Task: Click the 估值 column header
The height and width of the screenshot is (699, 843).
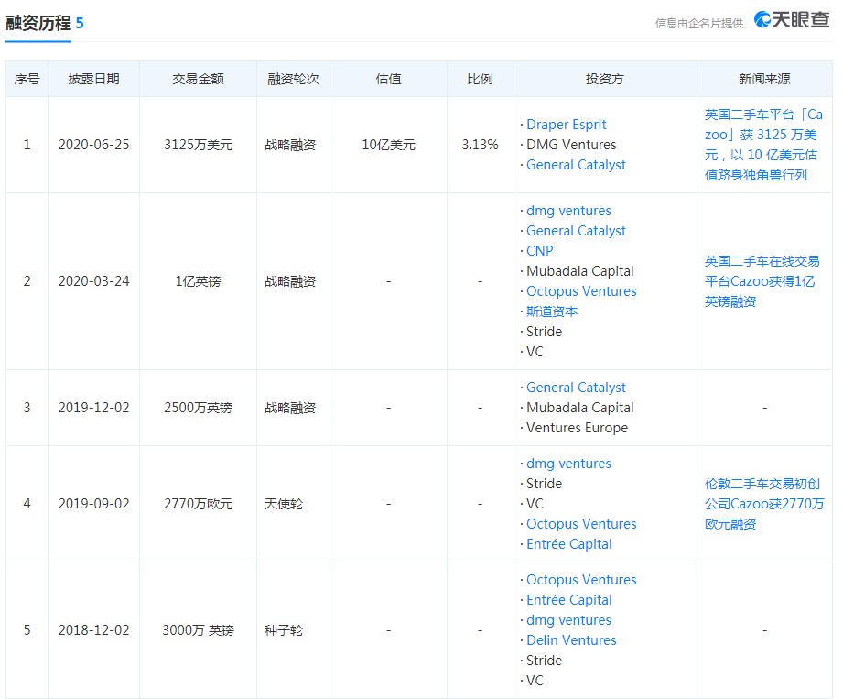Action: click(x=388, y=79)
